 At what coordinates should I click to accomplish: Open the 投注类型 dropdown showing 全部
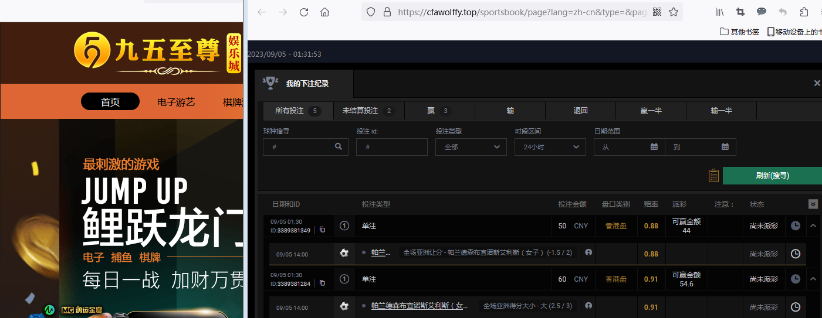point(471,147)
